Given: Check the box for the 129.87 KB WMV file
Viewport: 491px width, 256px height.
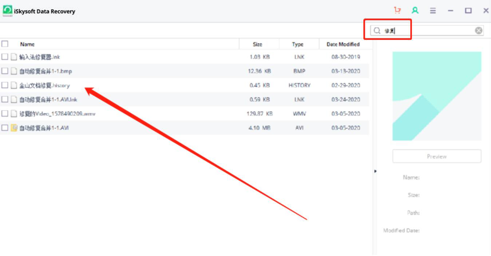Looking at the screenshot, I should [x=5, y=114].
